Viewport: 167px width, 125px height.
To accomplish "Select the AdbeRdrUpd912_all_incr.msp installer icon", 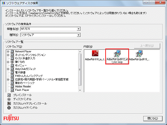I will pos(117,54).
